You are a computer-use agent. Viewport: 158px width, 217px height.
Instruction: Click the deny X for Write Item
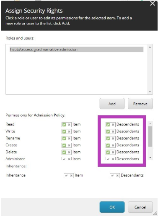tap(69, 131)
